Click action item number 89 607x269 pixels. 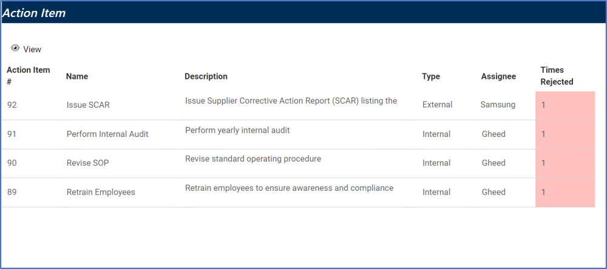click(x=12, y=192)
